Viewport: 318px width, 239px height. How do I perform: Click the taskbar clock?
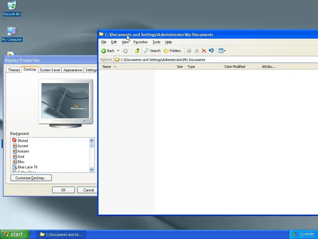tap(307, 235)
